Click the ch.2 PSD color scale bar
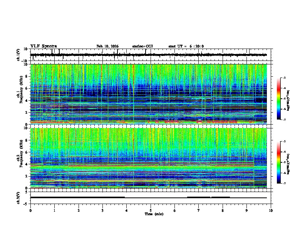Screen dimensions: 305x236 [x=278, y=162]
